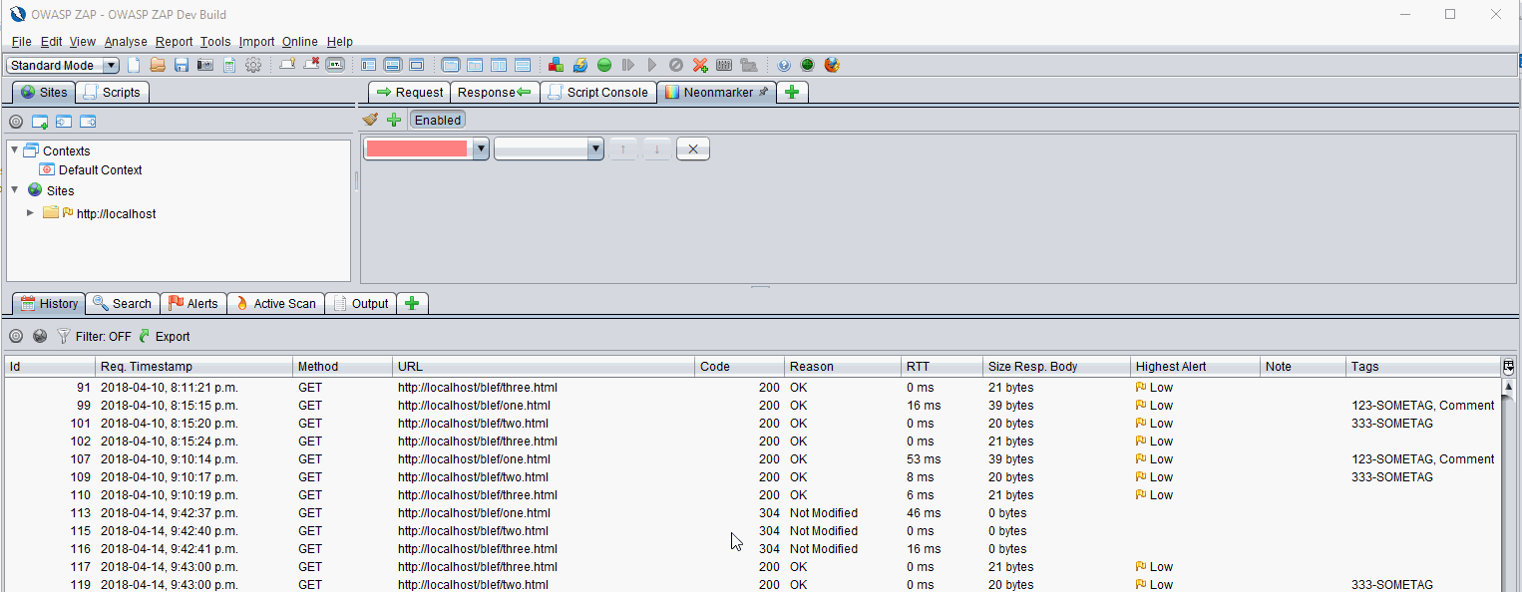Click the Persist Session floppy disk icon
The image size is (1522, 592).
coord(182,65)
